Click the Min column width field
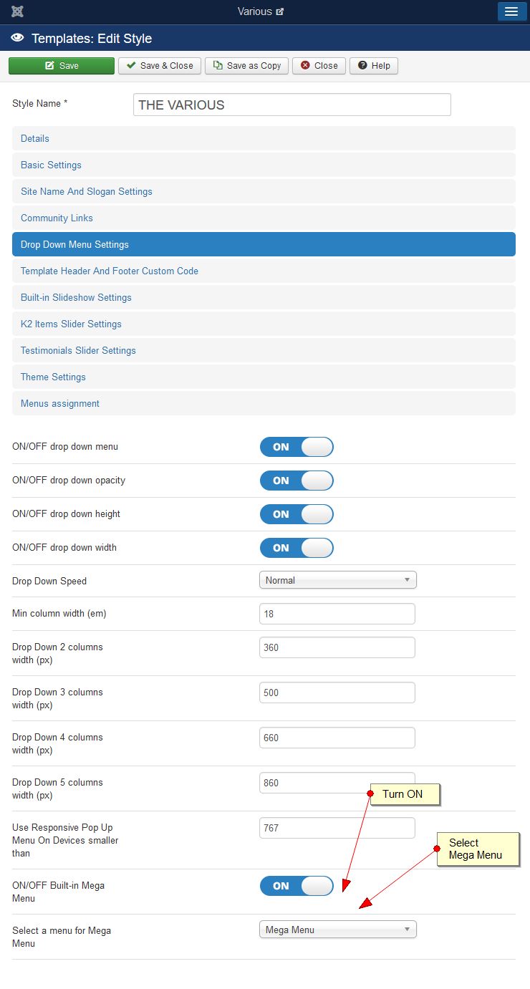The image size is (530, 989). (337, 614)
